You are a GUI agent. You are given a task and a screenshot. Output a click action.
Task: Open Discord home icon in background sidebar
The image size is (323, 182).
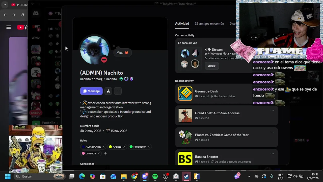pos(36,13)
